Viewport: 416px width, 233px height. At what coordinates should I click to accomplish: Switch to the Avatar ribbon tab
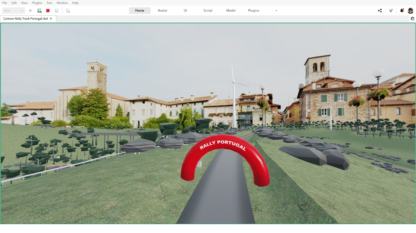pos(163,11)
